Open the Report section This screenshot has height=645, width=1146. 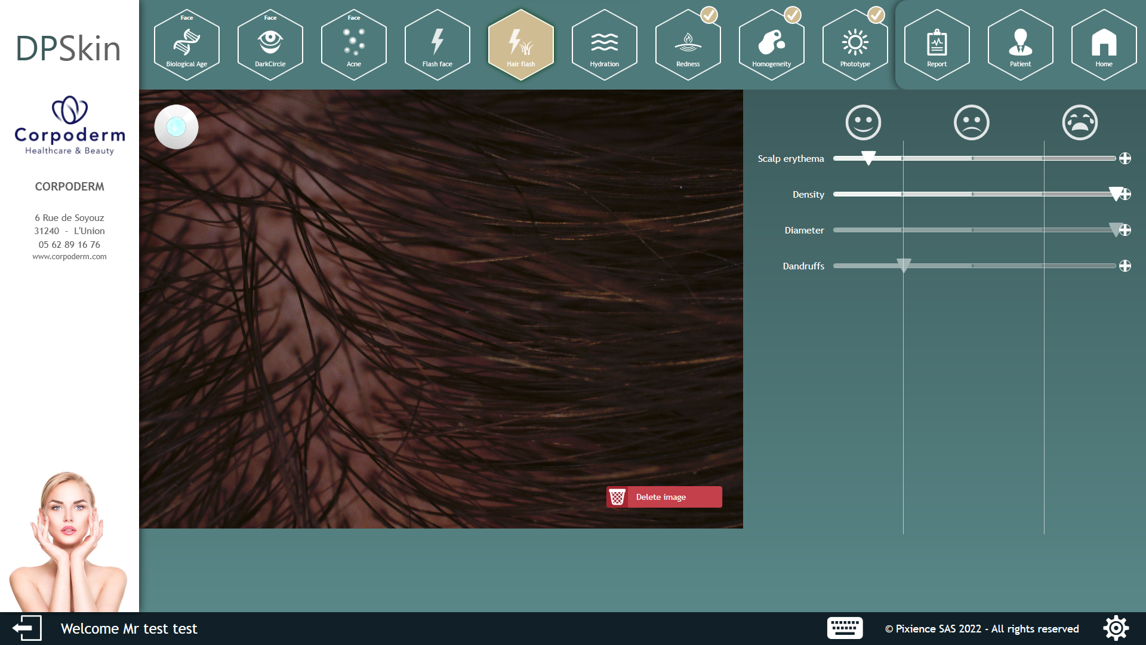tap(936, 45)
